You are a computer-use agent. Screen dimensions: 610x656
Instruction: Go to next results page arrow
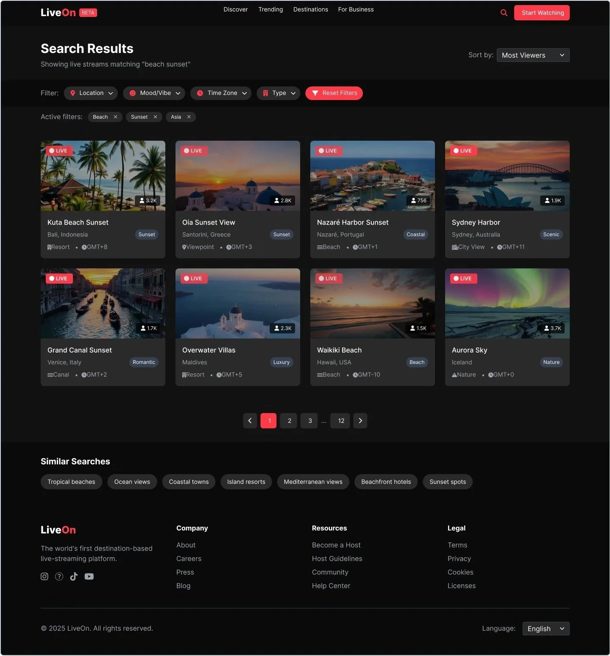point(360,421)
